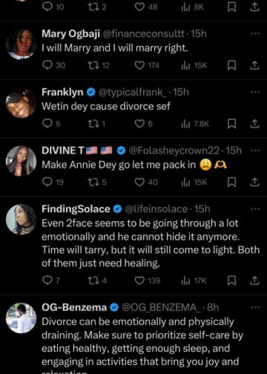This screenshot has width=267, height=374.
Task: Open more options for Mary Ogbaji's tweet
Action: [255, 33]
